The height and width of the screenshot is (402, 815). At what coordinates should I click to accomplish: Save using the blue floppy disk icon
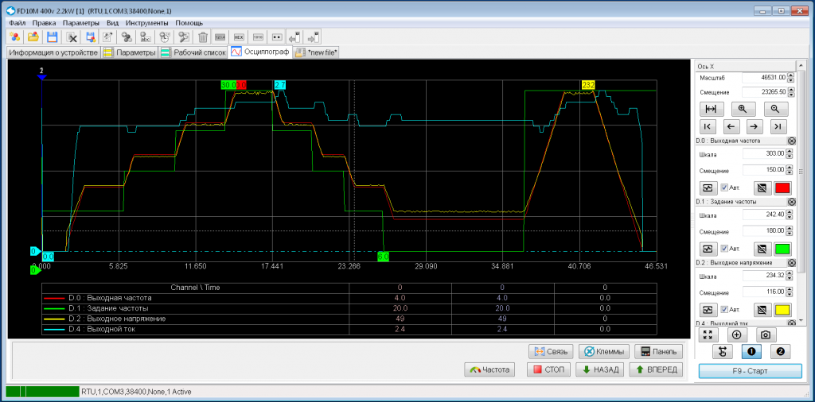(x=53, y=37)
